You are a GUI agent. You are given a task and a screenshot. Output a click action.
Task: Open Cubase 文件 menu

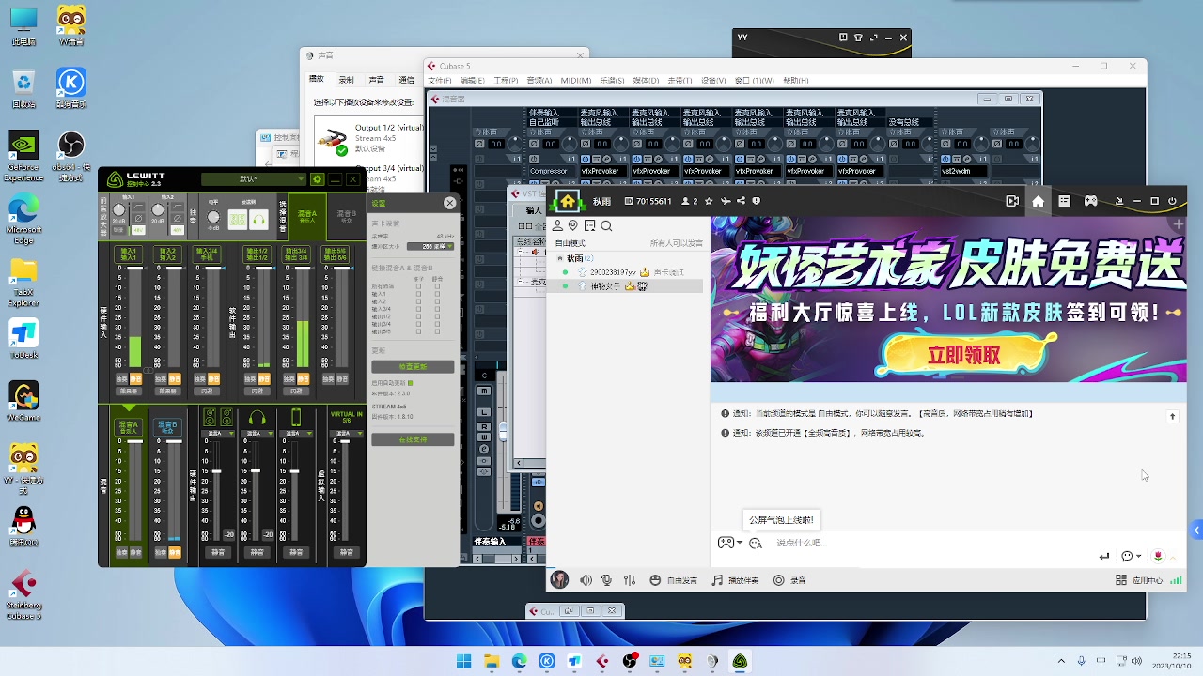pyautogui.click(x=440, y=81)
